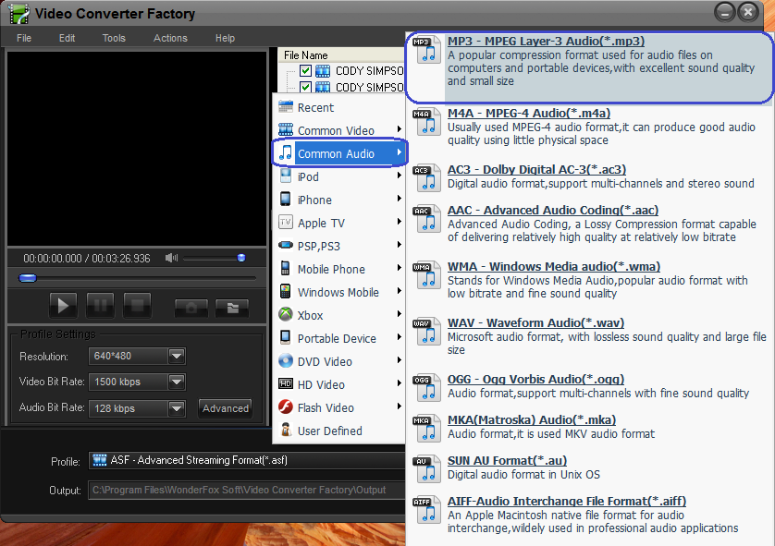Click the Recent calendar icon
Viewport: 775px width, 546px height.
coord(286,106)
